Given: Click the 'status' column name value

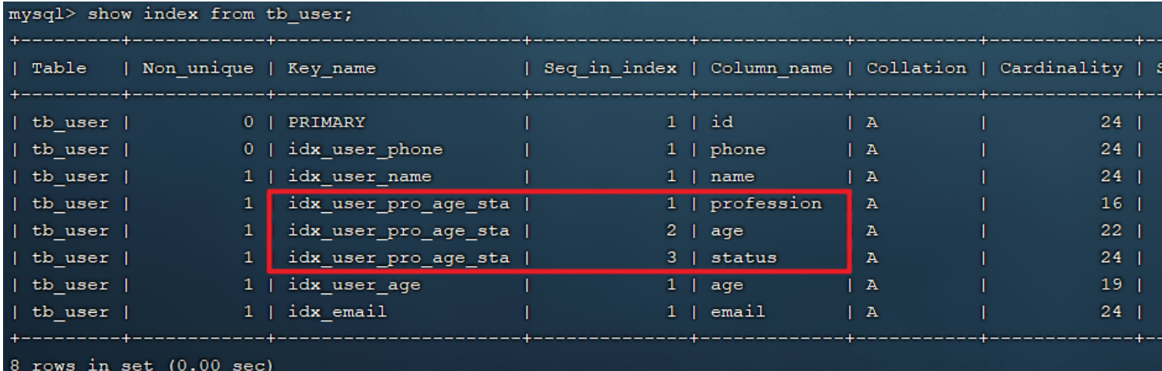Looking at the screenshot, I should [743, 258].
